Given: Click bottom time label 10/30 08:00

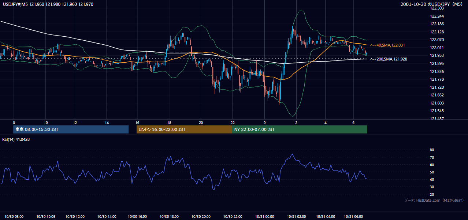Looking at the screenshot, I should point(14,217).
